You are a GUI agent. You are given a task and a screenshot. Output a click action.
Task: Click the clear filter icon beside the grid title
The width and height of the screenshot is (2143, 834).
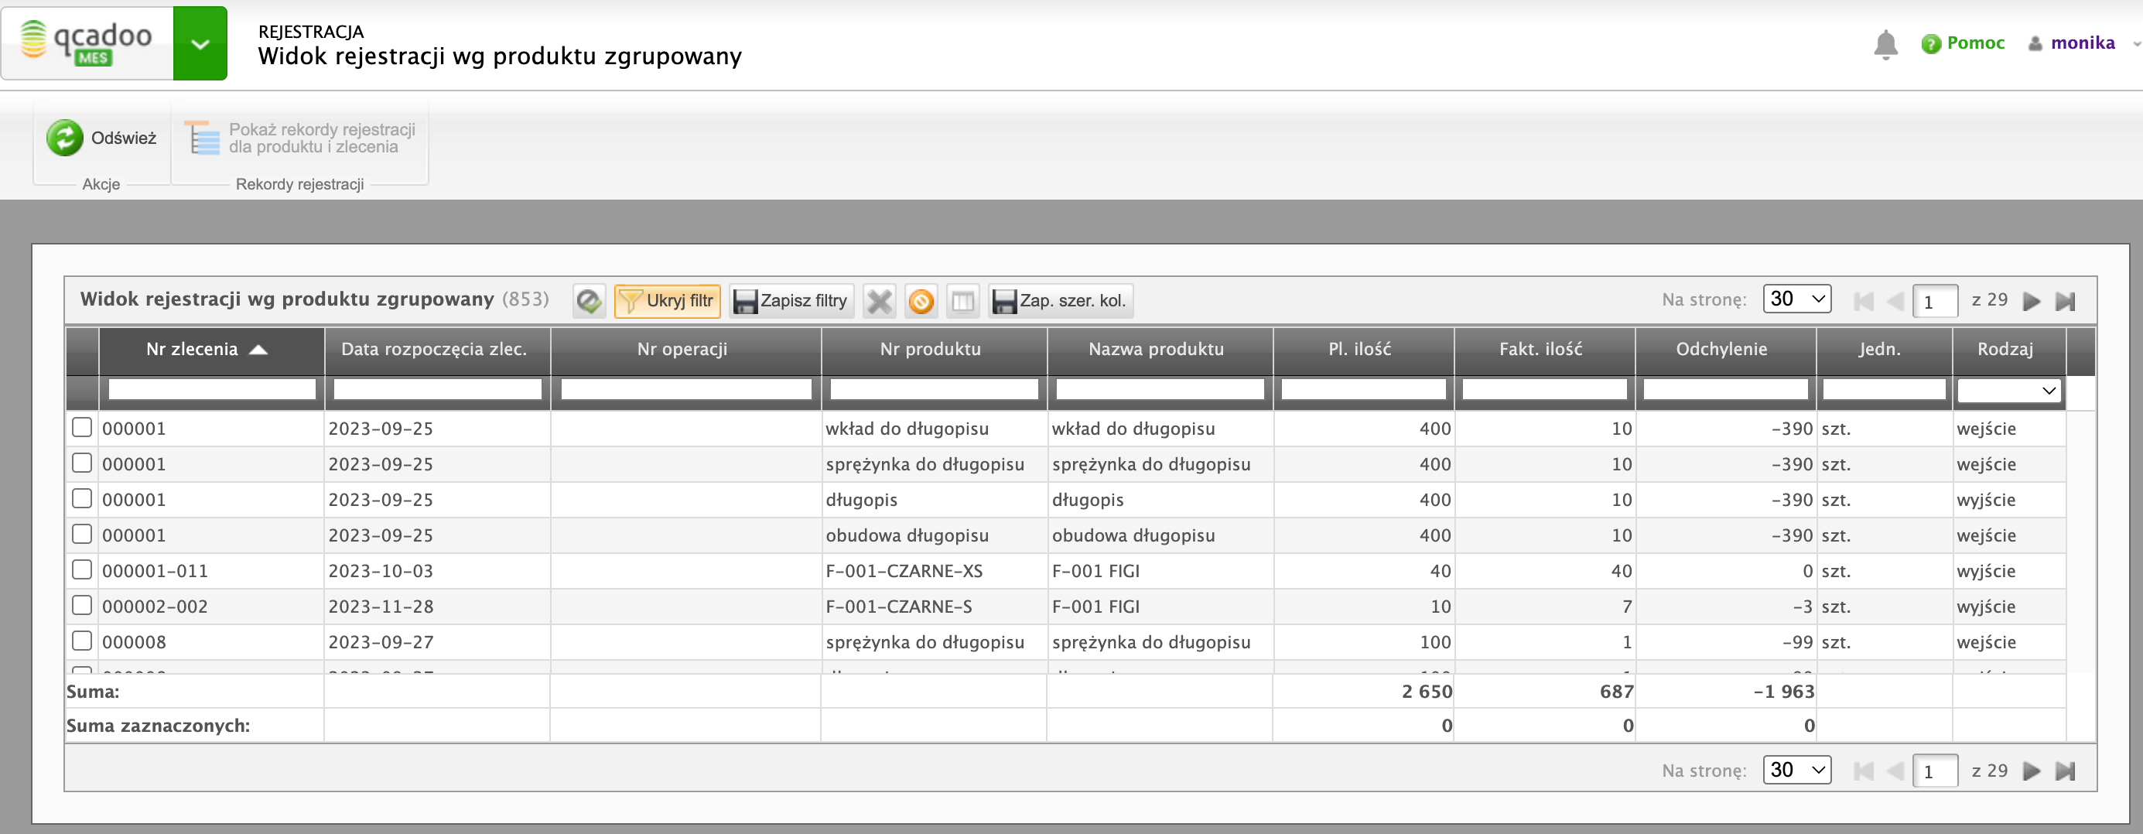point(588,300)
